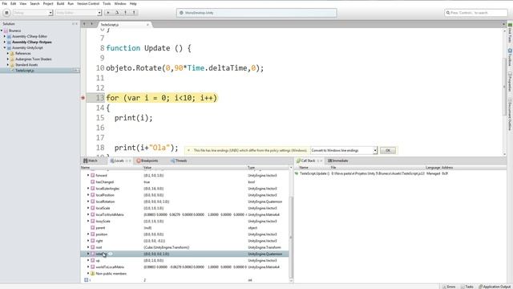Switch to the Locals tab
513x289 pixels.
(x=118, y=161)
